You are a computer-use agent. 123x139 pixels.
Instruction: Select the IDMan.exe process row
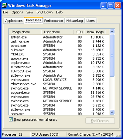point(59,37)
